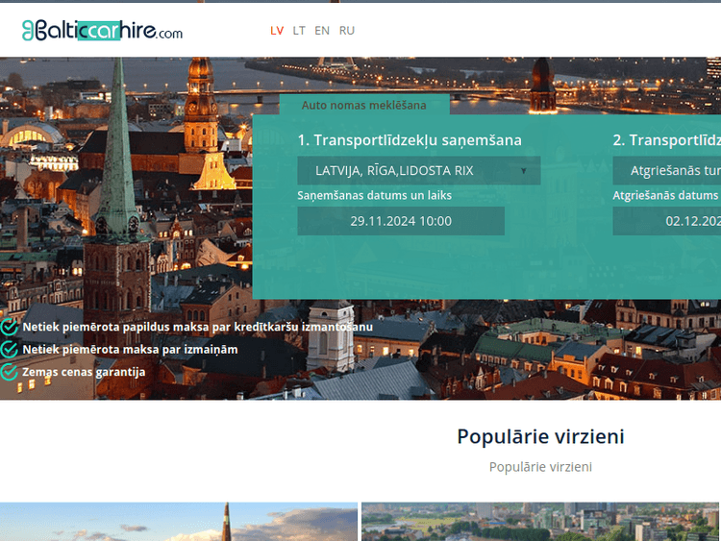Switch language to LV
Screen dimensions: 721x541
click(x=277, y=31)
